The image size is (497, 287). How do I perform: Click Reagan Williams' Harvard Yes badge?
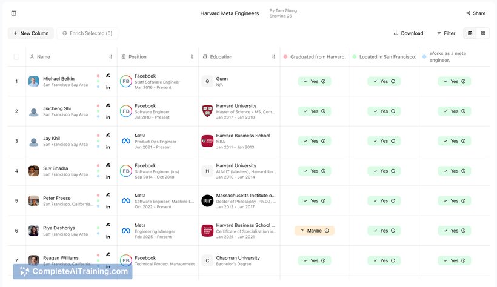pos(314,260)
